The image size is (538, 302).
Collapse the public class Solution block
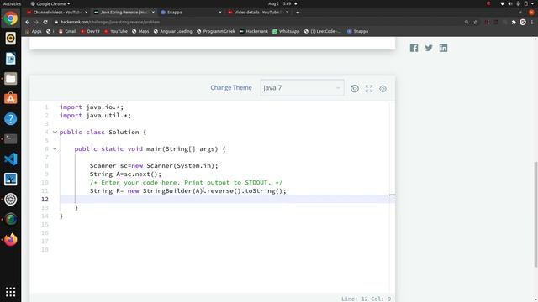point(55,133)
